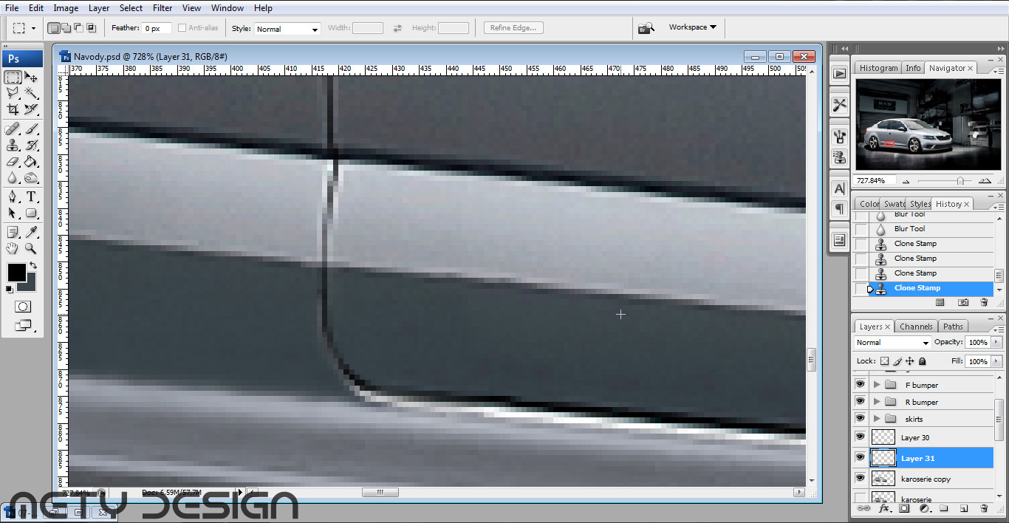This screenshot has height=523, width=1009.
Task: Select the Rectangular Marquee tool in toolbox
Action: coord(13,77)
